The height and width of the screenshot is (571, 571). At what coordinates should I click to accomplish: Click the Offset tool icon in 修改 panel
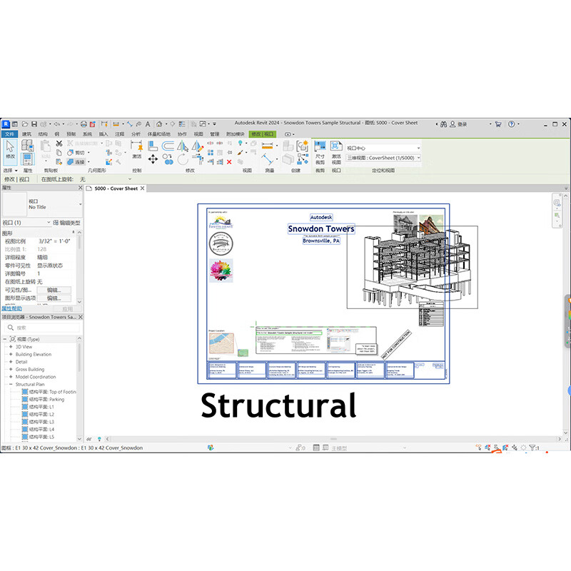168,146
